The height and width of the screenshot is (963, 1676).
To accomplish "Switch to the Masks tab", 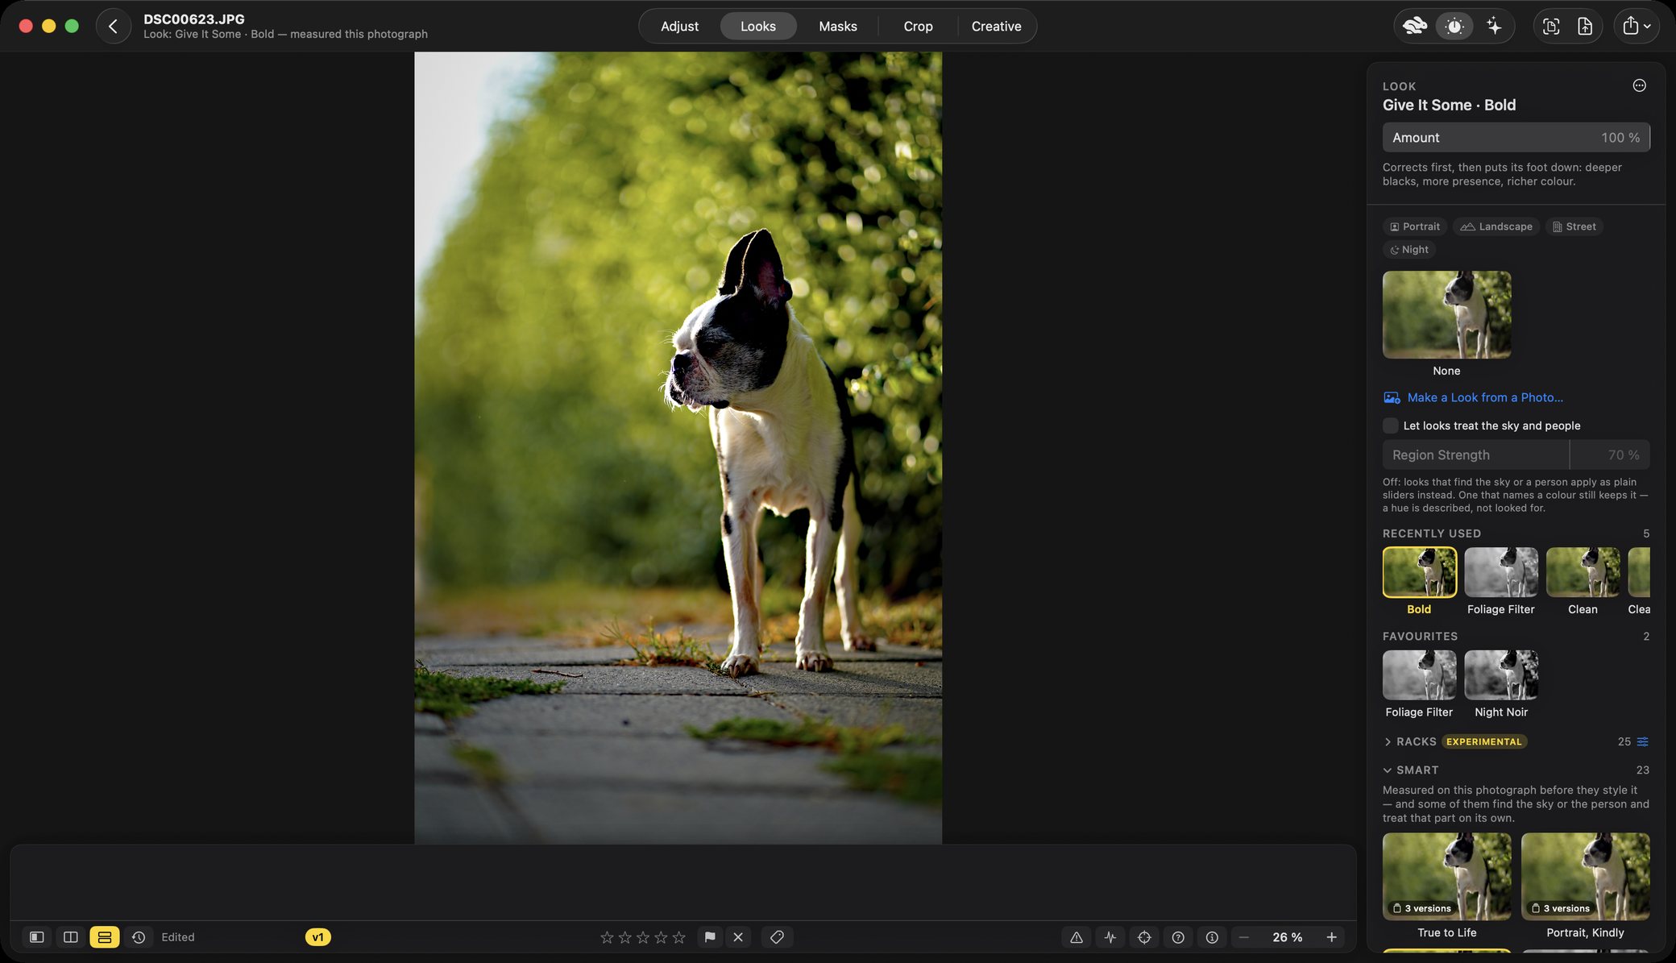I will point(838,26).
